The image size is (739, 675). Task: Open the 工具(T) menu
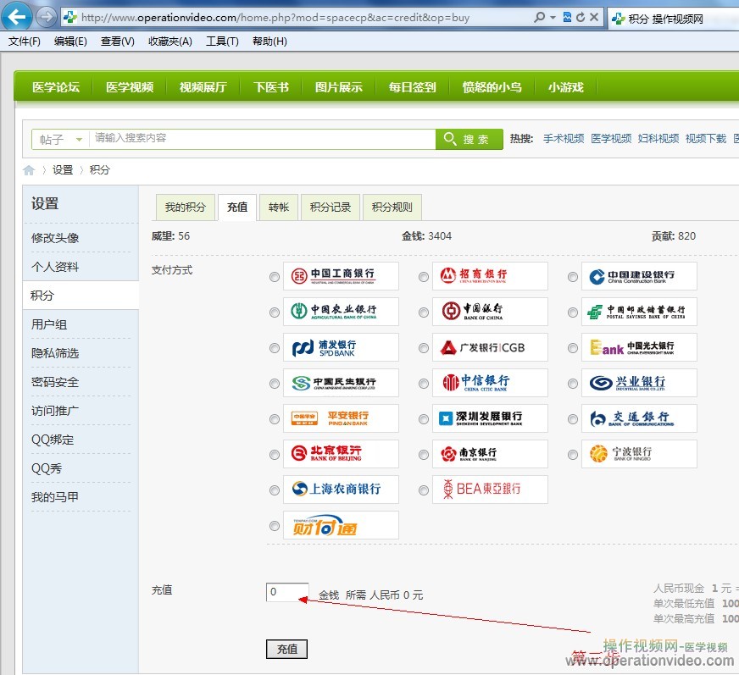click(x=222, y=41)
